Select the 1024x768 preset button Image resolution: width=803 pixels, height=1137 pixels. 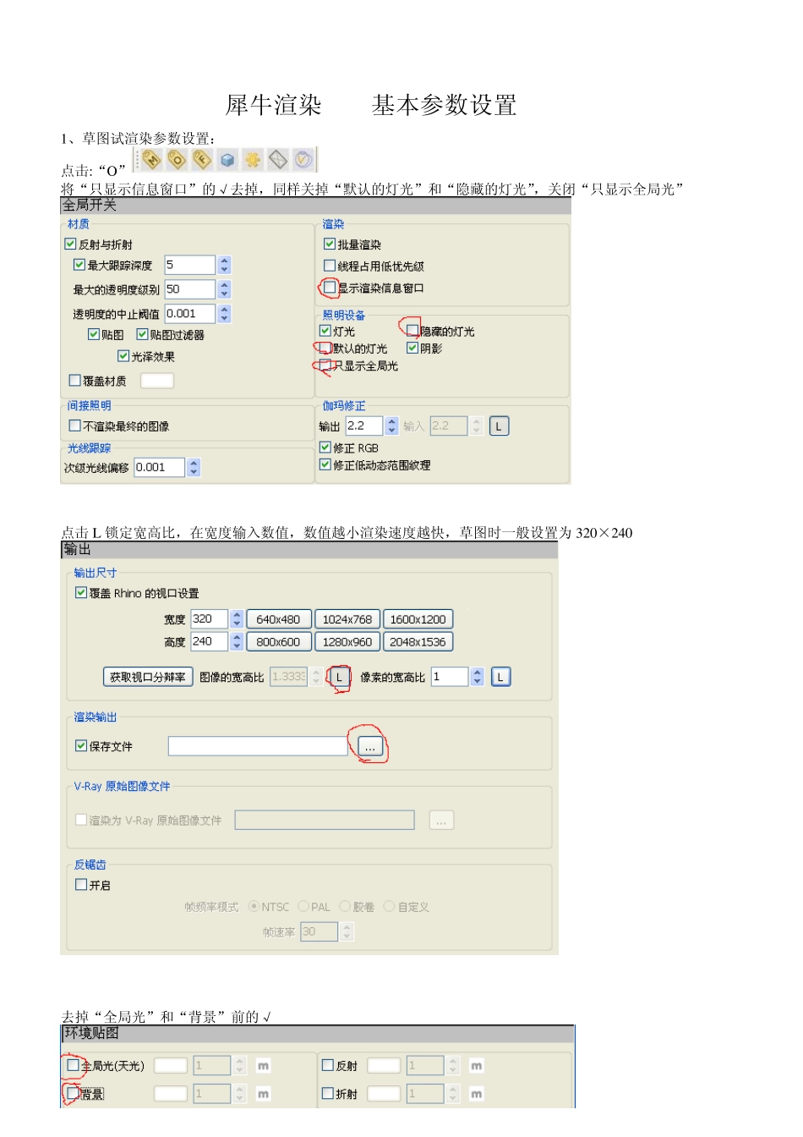[x=347, y=619]
